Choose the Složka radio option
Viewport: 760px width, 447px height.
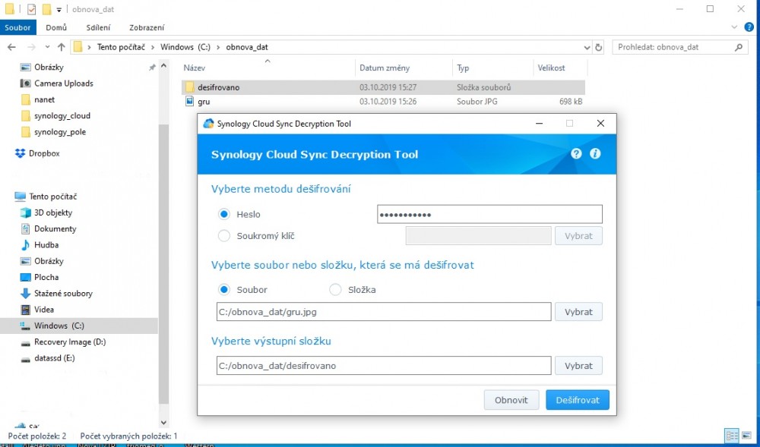click(x=335, y=290)
